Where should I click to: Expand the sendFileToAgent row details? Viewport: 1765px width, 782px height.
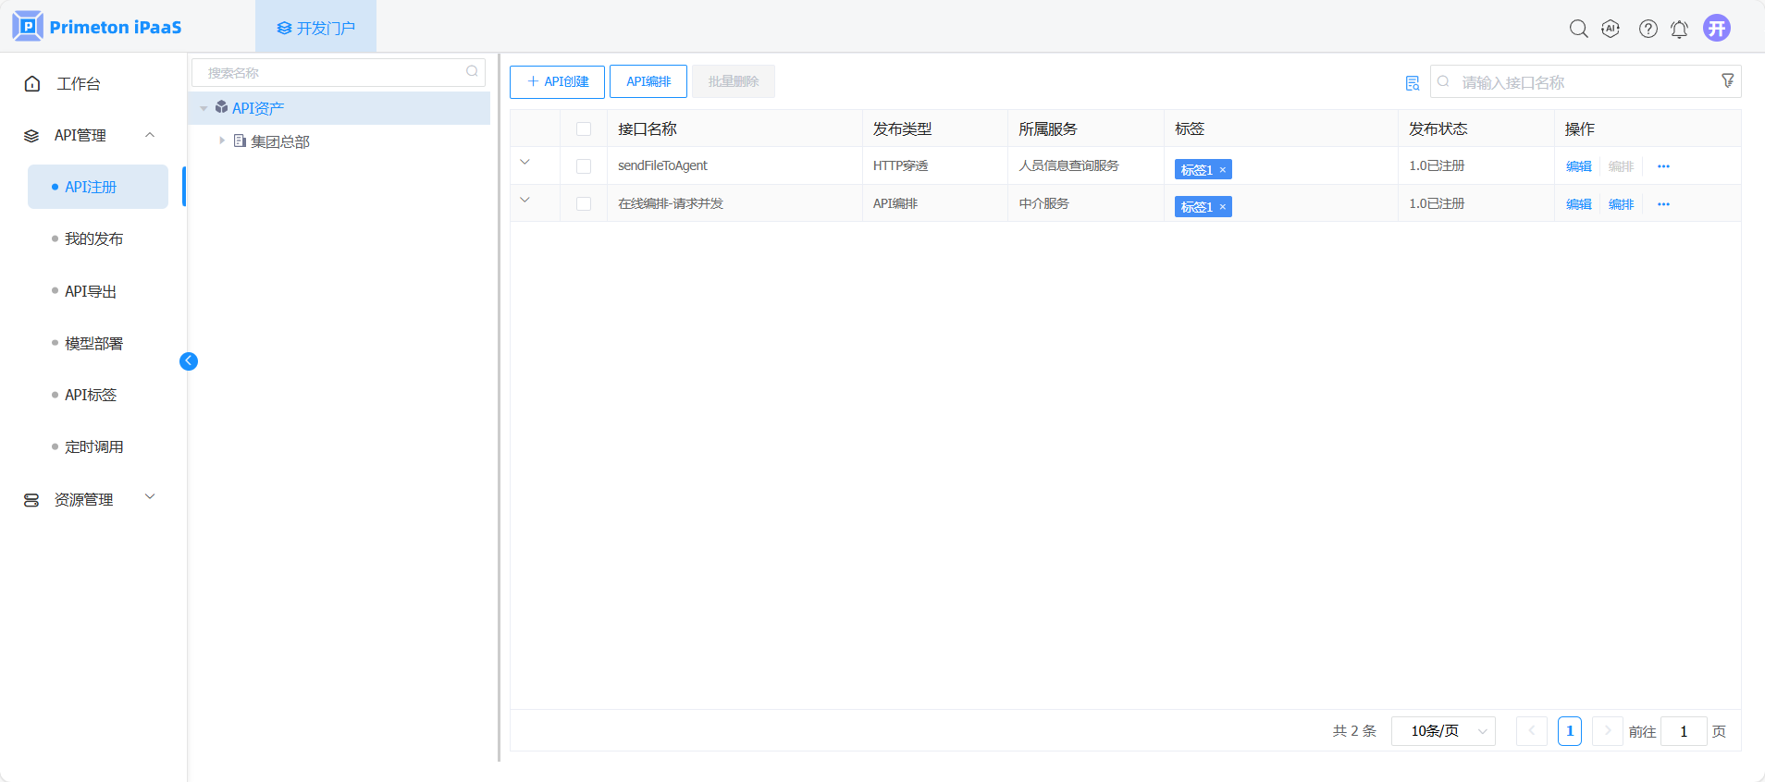pyautogui.click(x=525, y=163)
